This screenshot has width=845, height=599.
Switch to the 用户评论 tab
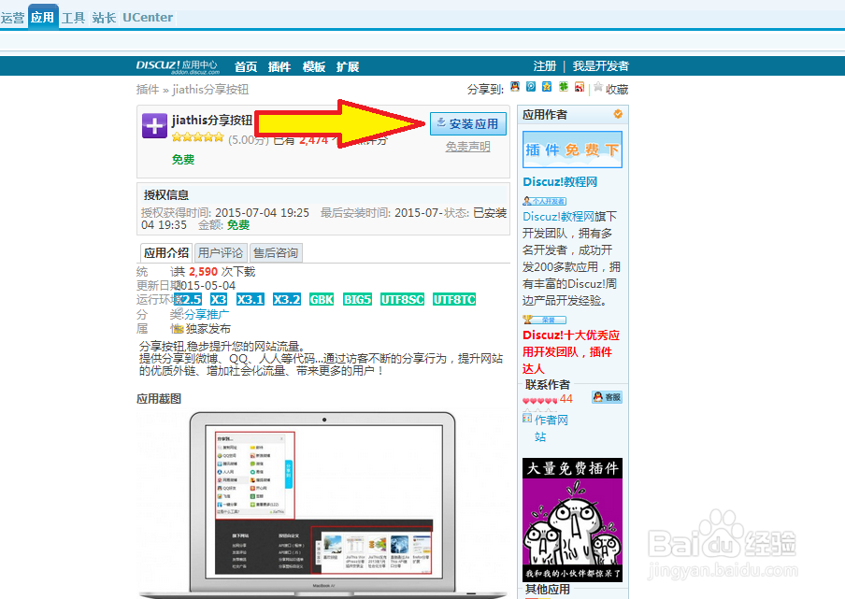click(x=221, y=252)
